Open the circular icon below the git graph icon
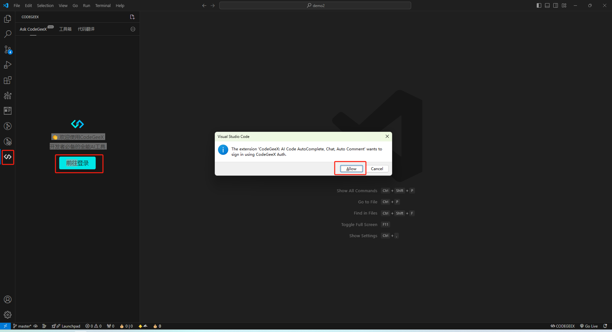This screenshot has height=332, width=612. point(8,141)
